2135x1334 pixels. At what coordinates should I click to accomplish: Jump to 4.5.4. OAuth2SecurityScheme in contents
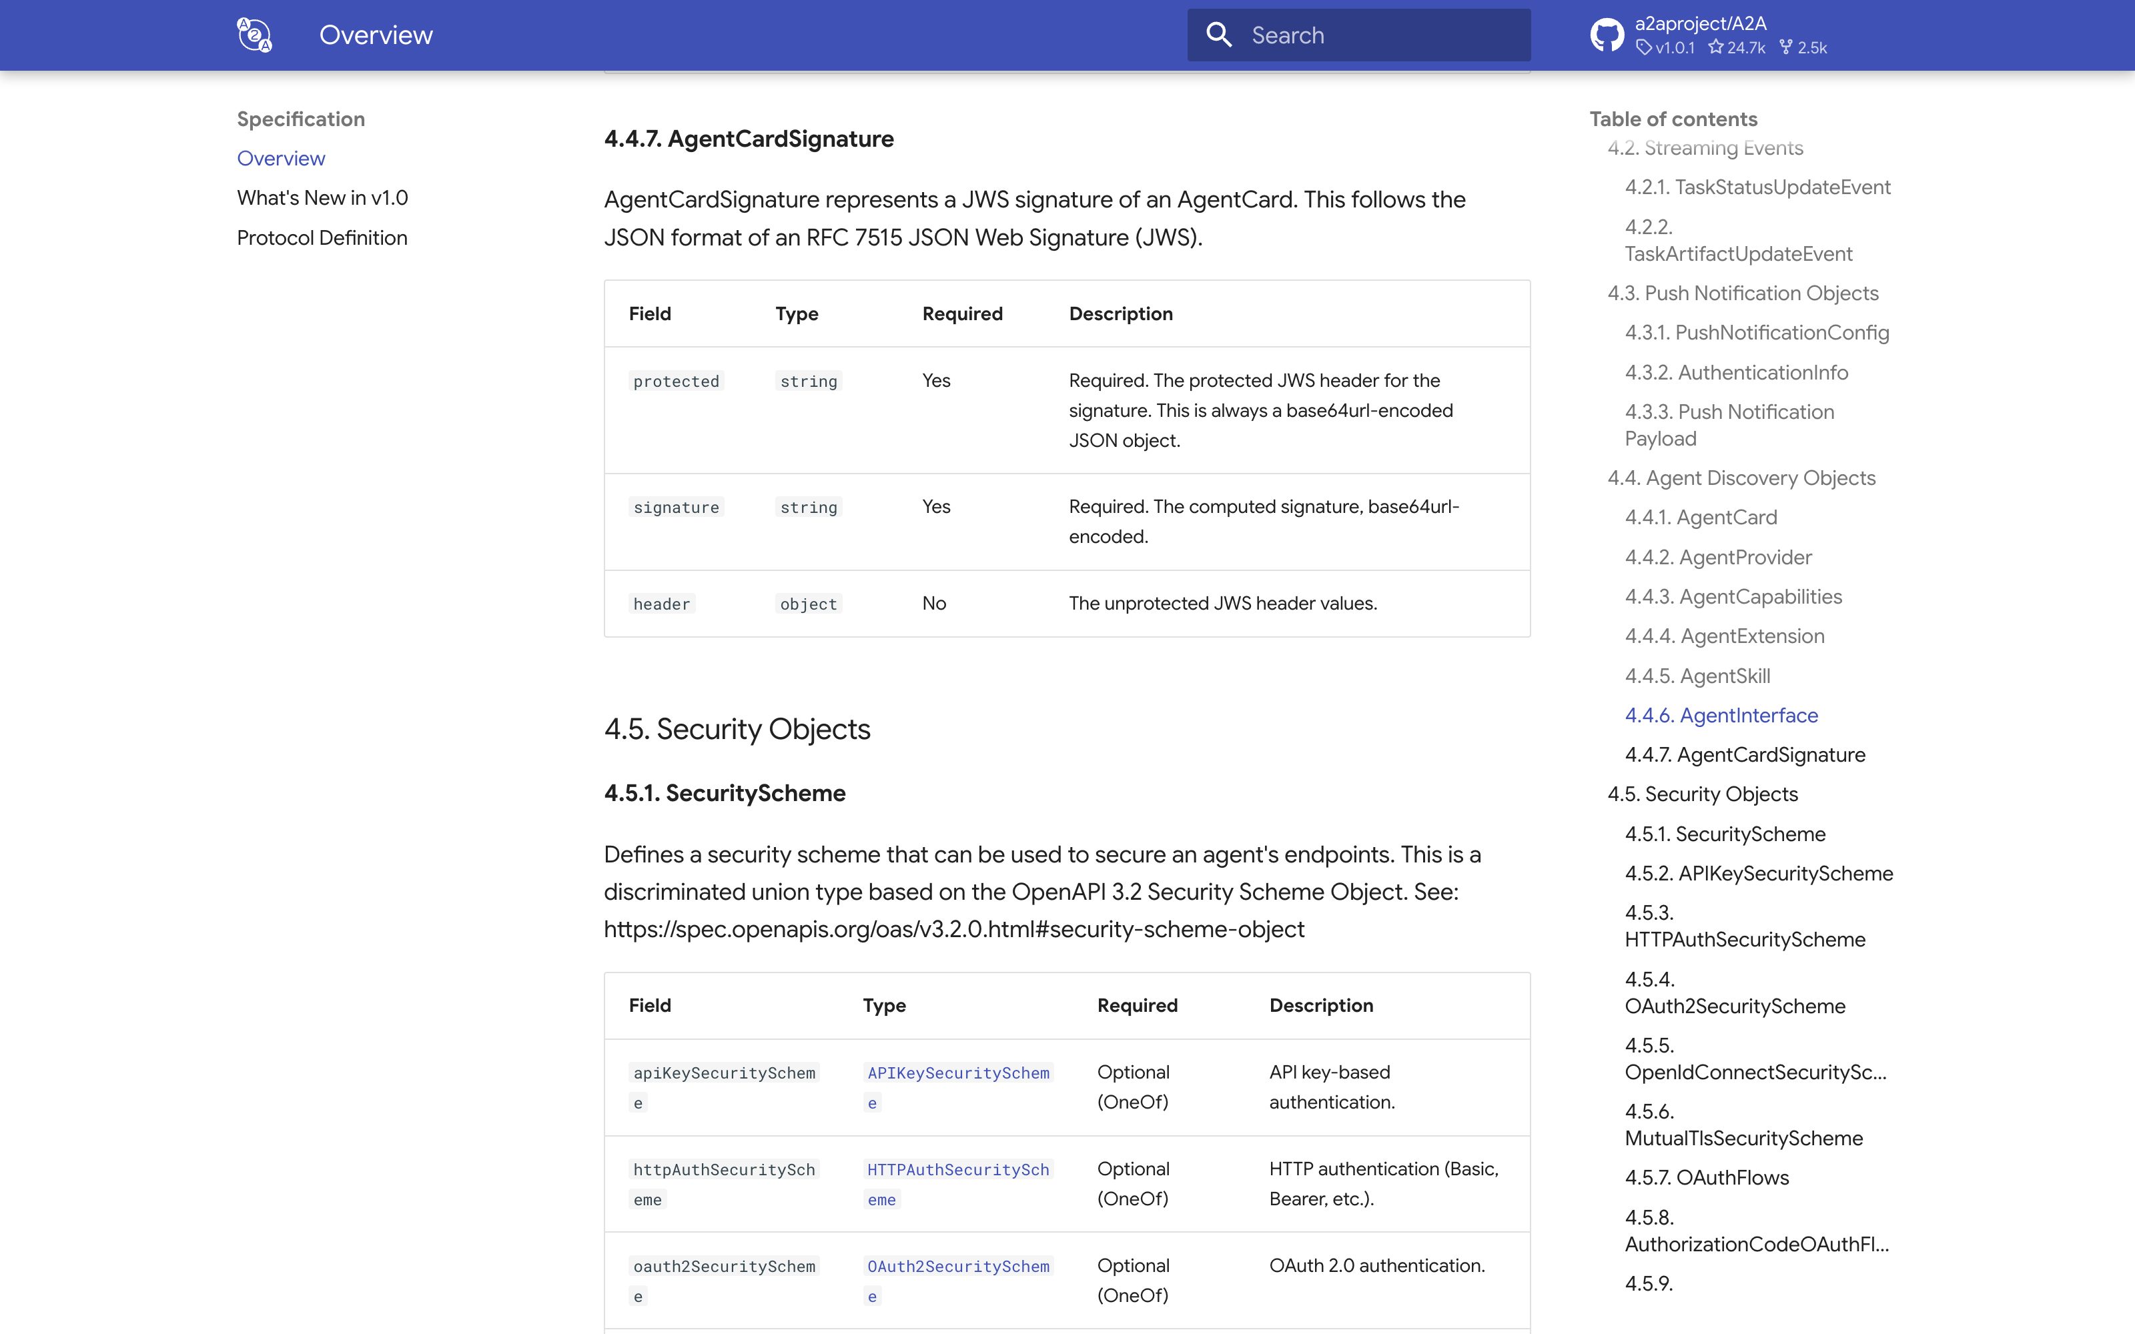pos(1735,992)
